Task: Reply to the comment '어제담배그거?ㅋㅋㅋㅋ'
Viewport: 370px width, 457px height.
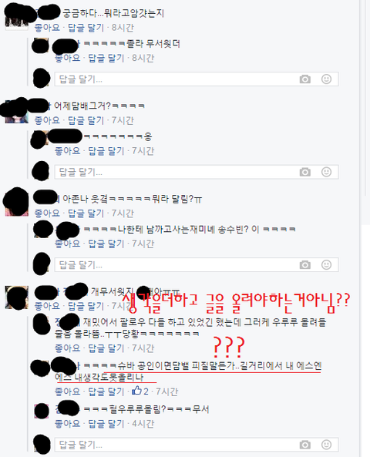Action: (x=86, y=120)
